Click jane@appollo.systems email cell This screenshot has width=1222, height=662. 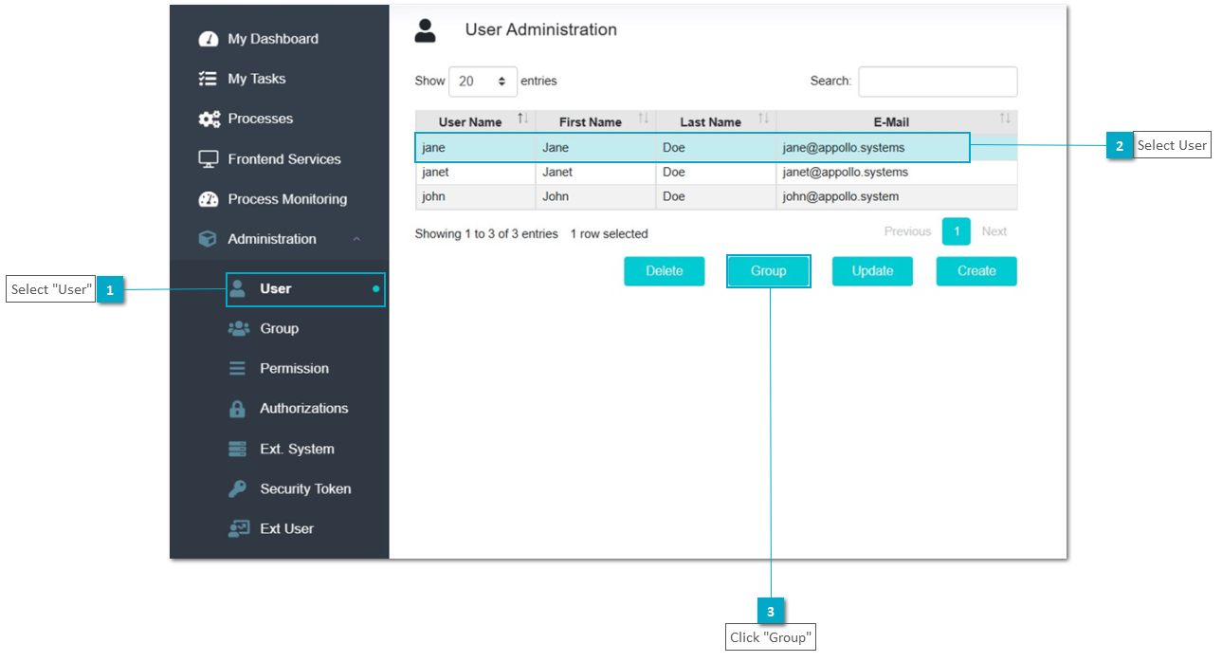click(x=844, y=148)
